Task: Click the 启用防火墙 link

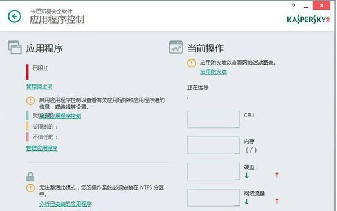Action: tap(213, 72)
